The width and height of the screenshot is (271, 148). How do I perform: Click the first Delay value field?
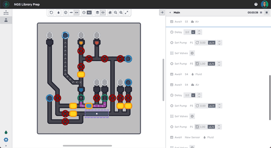tap(187, 32)
